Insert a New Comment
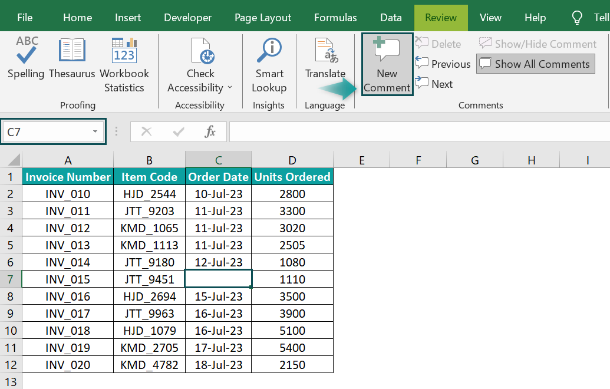610x389 pixels. [387, 64]
